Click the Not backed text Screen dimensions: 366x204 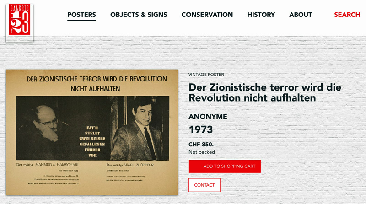pos(202,152)
